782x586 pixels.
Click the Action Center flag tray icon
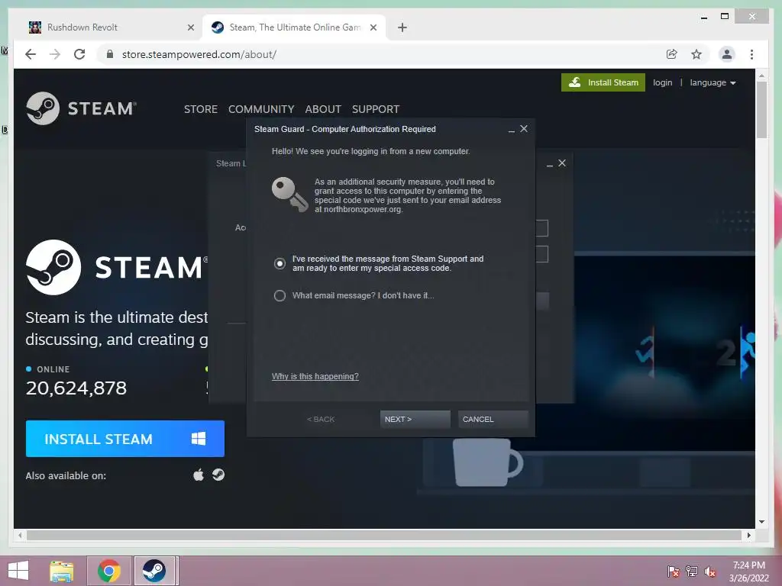pos(674,572)
